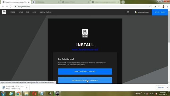Open the Windows Start button
The height and width of the screenshot is (96, 170).
[3, 94]
